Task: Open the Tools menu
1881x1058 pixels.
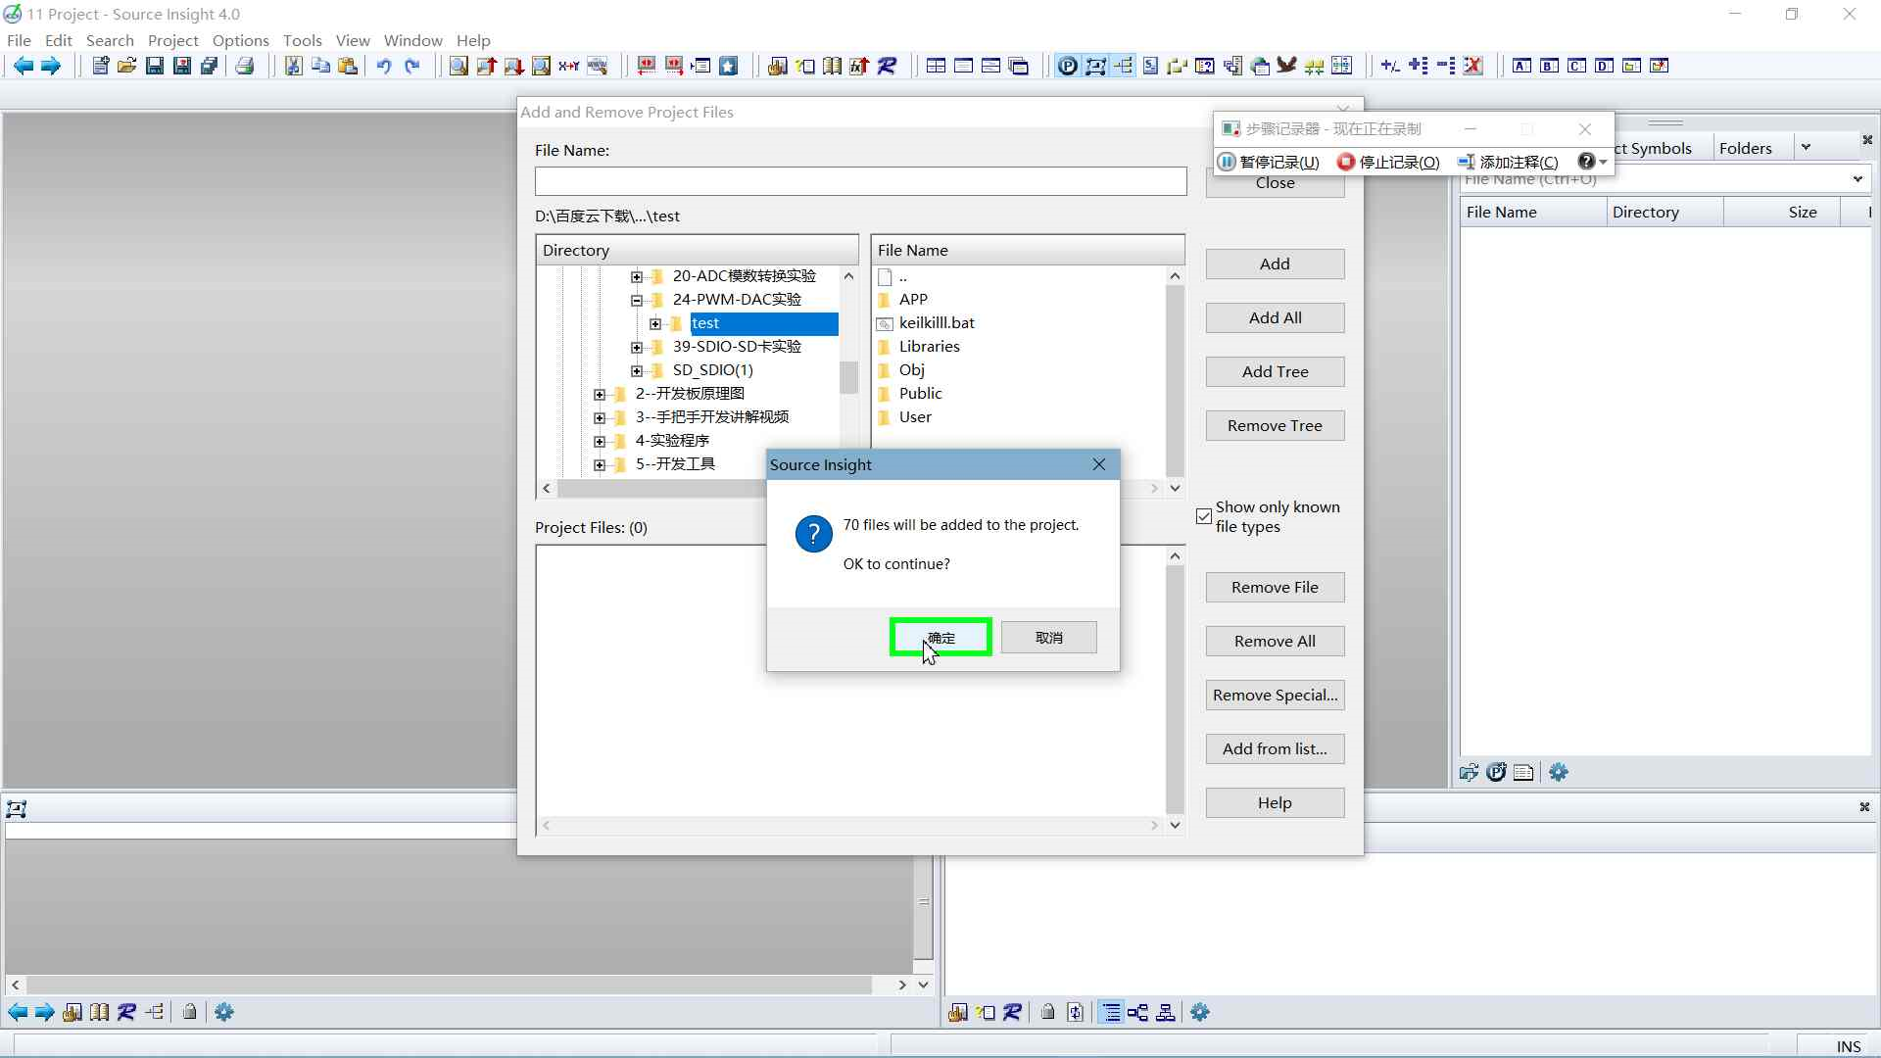Action: coord(302,40)
